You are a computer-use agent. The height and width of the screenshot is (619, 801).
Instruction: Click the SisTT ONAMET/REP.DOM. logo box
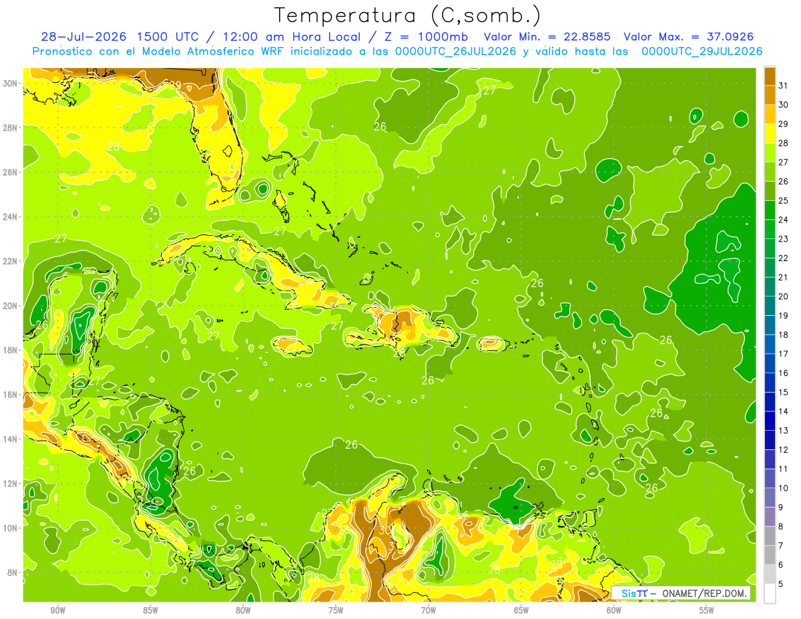[681, 593]
